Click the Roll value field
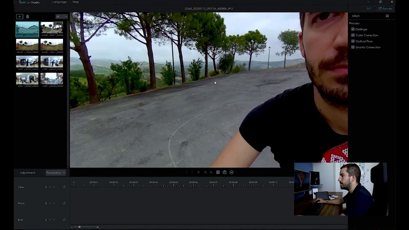Screen dimensions: 409x230 [x=46, y=220]
